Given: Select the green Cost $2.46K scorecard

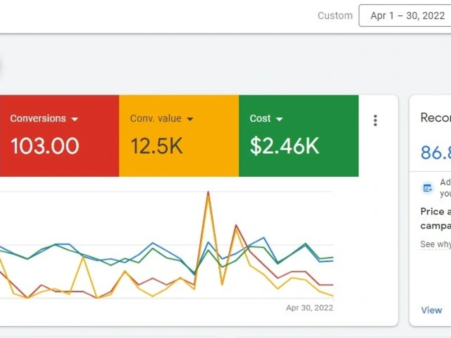Looking at the screenshot, I should [x=299, y=136].
